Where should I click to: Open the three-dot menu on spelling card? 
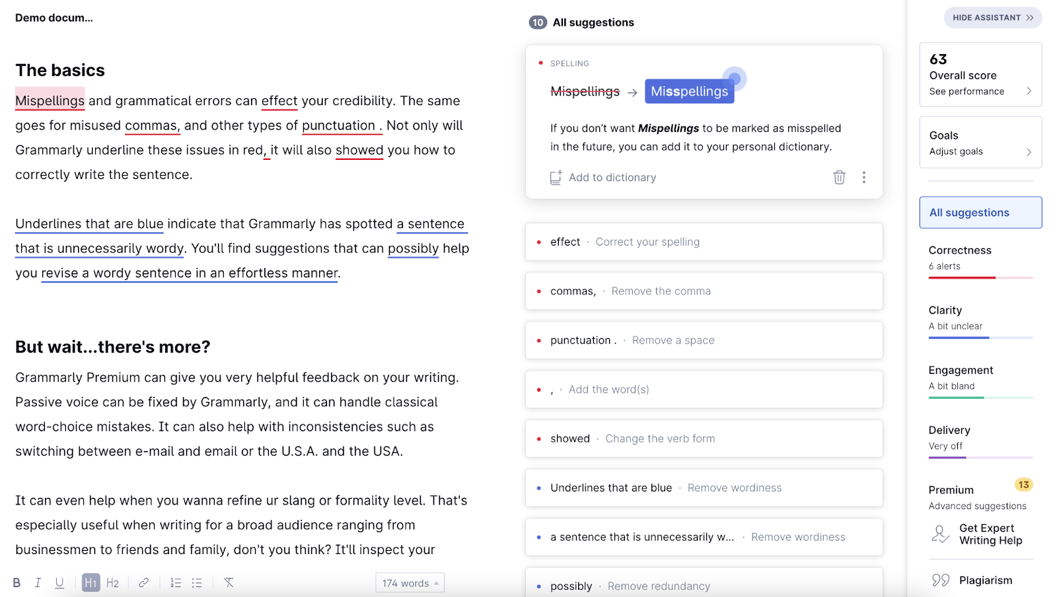[863, 177]
